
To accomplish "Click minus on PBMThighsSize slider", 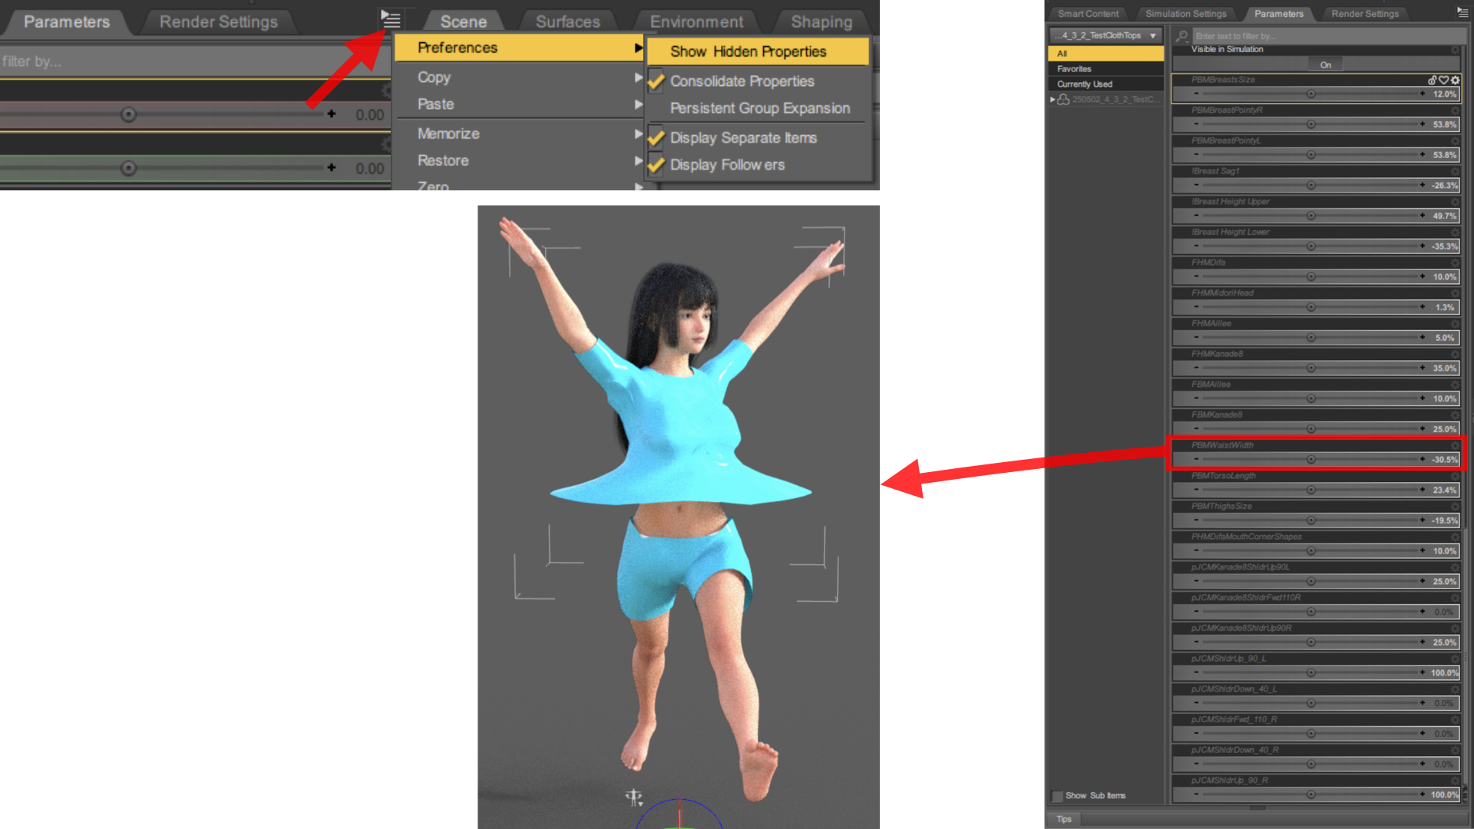I will [x=1196, y=520].
